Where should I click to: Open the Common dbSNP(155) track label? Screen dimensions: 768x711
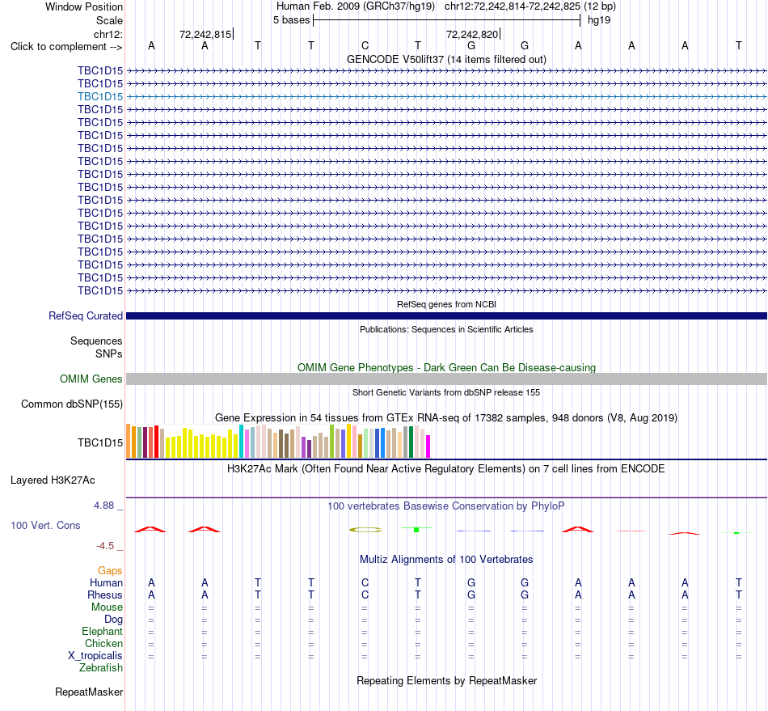click(71, 404)
